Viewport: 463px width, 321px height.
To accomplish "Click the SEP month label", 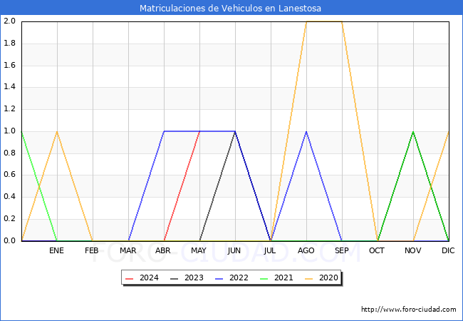I will click(342, 250).
